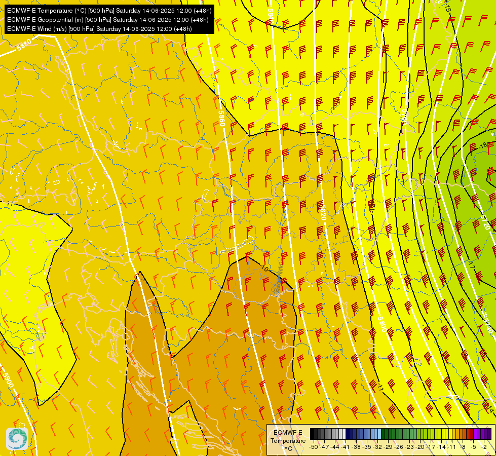
Task: Click the legend title ECMWF-E Temperature °C
Action: [x=288, y=440]
